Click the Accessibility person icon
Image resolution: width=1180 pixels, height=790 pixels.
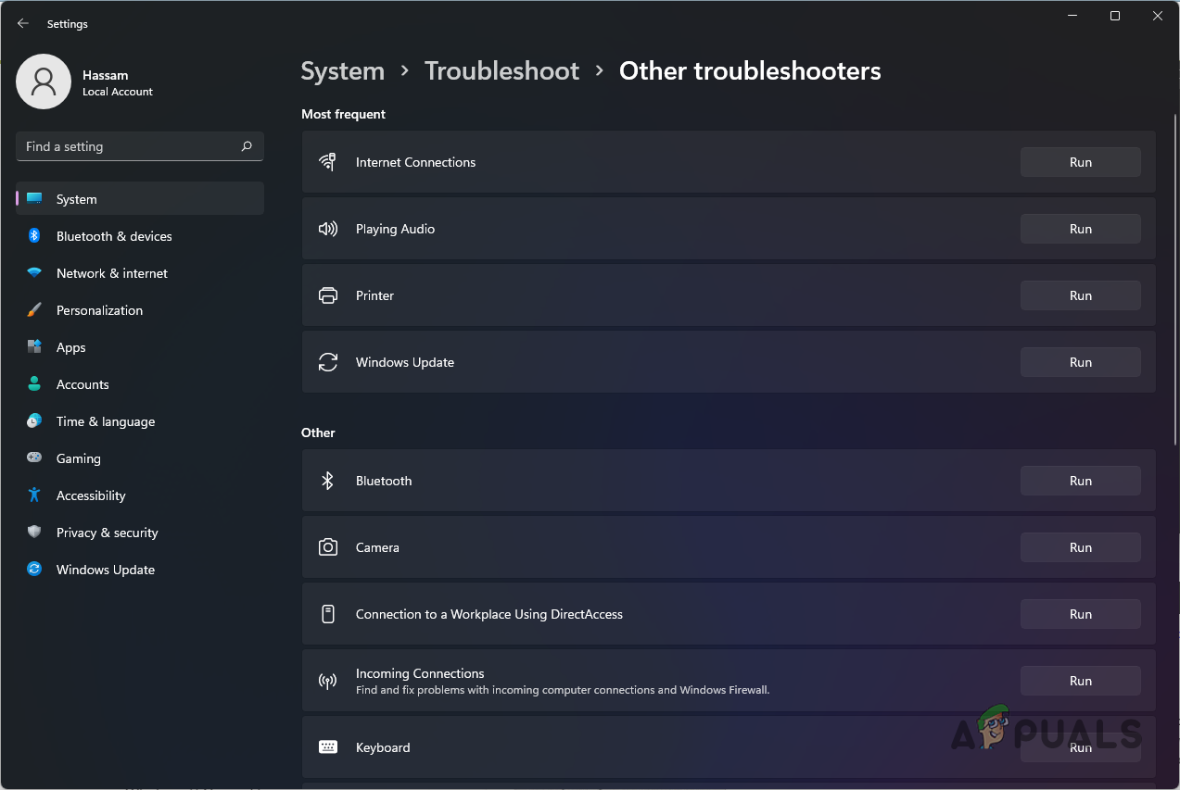click(34, 495)
